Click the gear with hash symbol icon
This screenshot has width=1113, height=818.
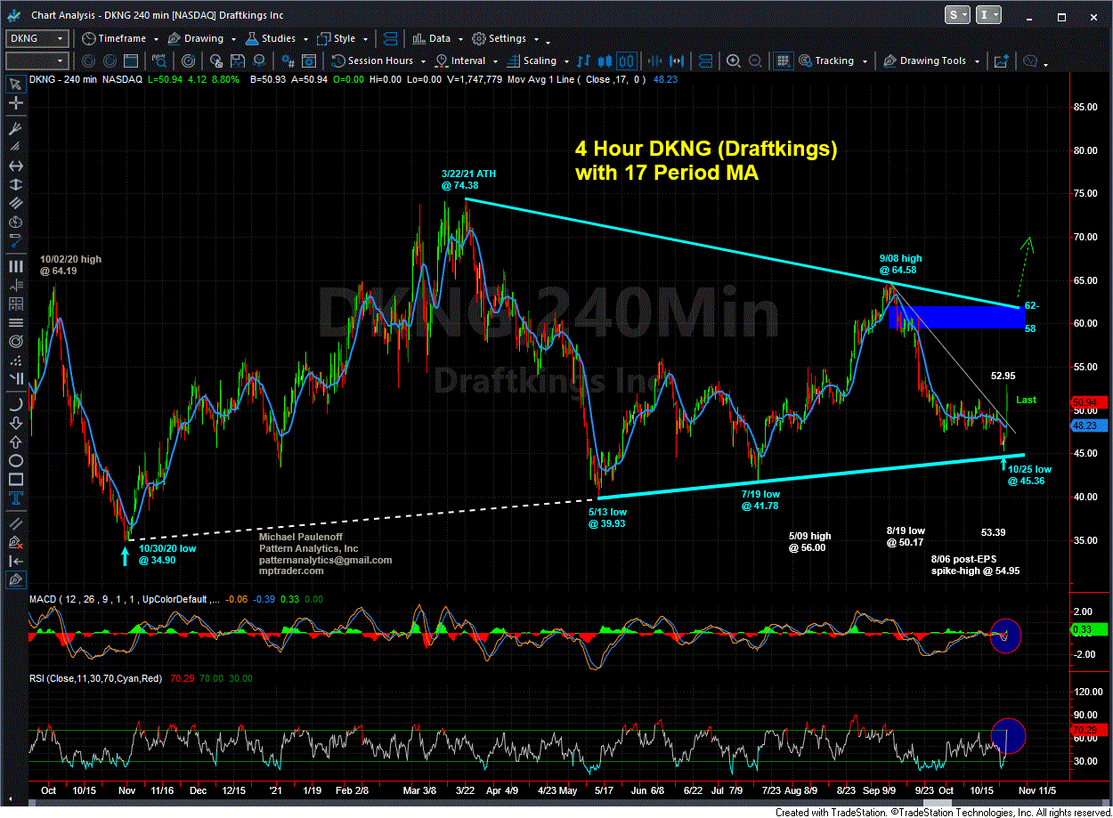pyautogui.click(x=288, y=61)
